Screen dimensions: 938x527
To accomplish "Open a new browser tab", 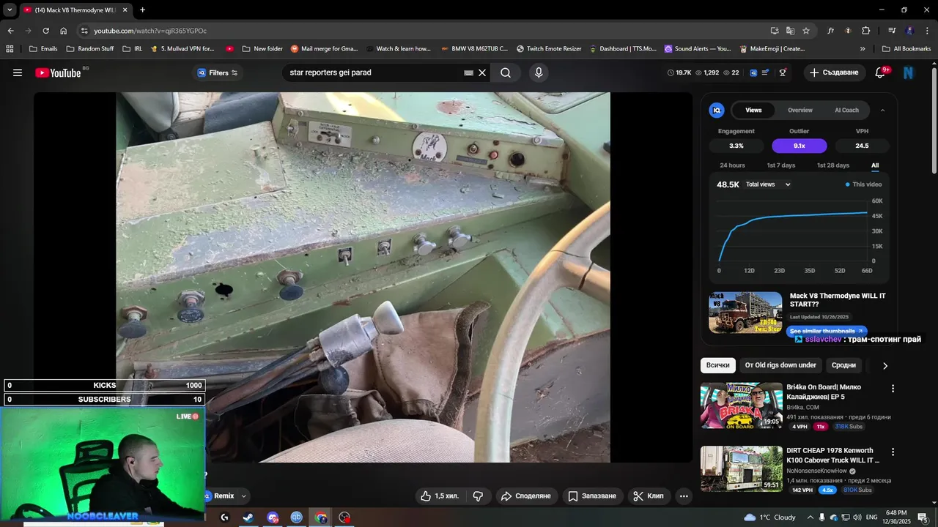I will (142, 10).
